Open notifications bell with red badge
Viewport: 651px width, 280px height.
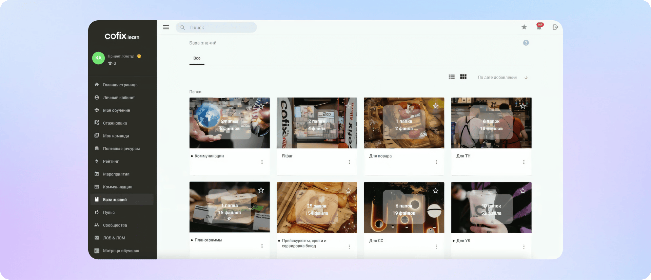539,27
